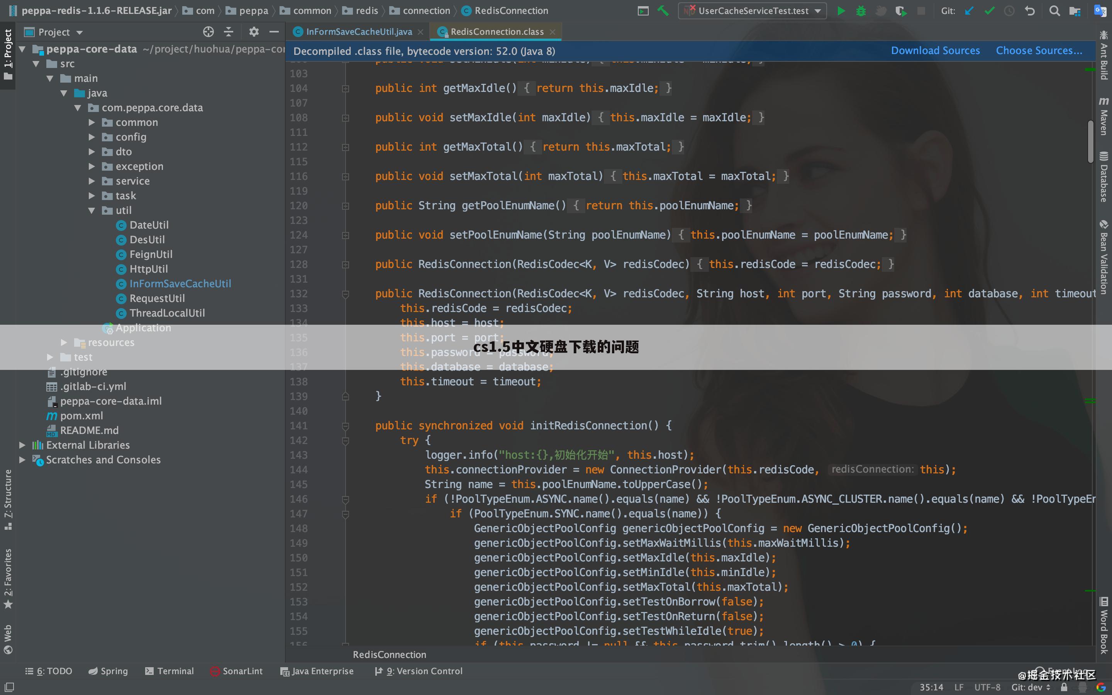
Task: Run UserCacheServiceTest with green play button
Action: pos(841,10)
